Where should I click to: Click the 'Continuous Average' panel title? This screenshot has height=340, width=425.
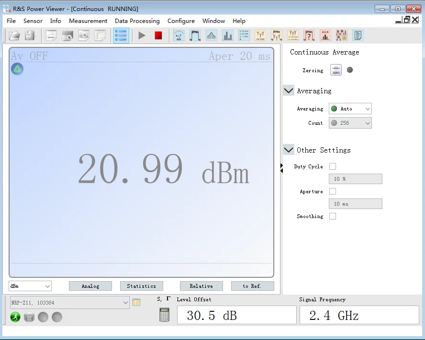324,52
